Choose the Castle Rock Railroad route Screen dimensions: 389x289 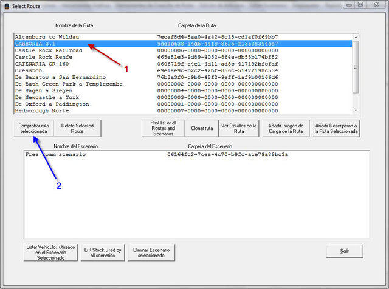pos(48,50)
